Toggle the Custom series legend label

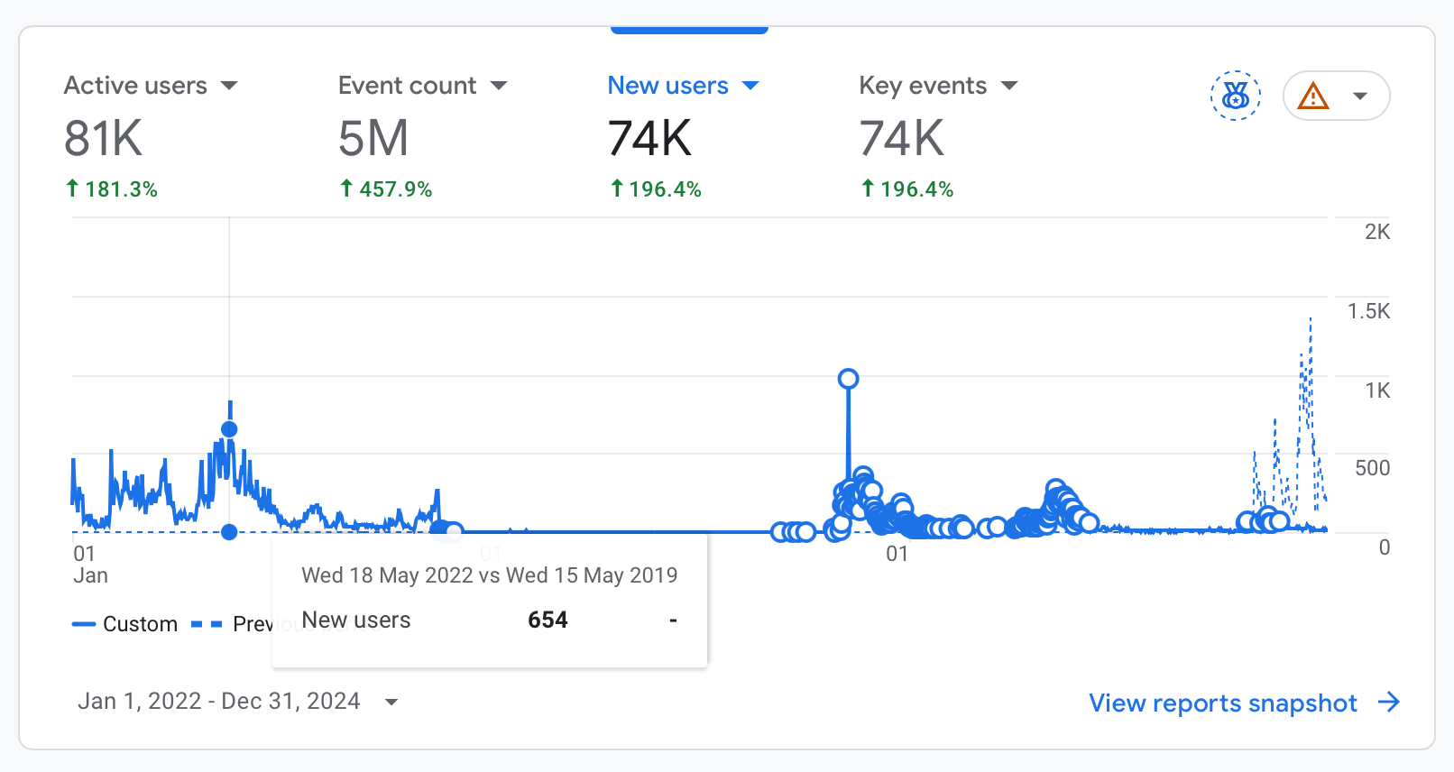[140, 624]
